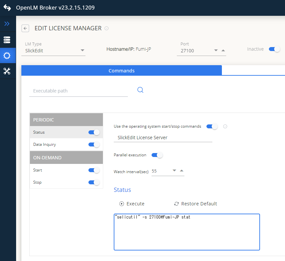
Task: Click the info circle beside EDIT LICENSE MANAGER
Action: (x=106, y=29)
